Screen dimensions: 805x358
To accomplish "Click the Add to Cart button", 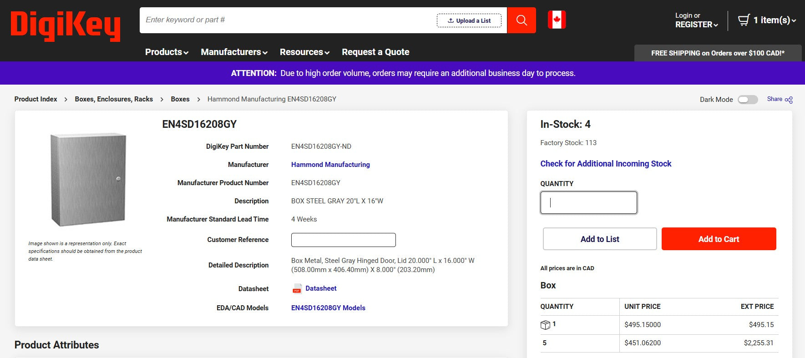I will point(719,239).
